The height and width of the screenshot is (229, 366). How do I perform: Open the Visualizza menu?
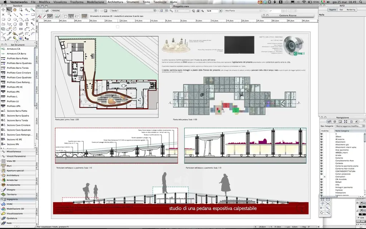(60, 2)
